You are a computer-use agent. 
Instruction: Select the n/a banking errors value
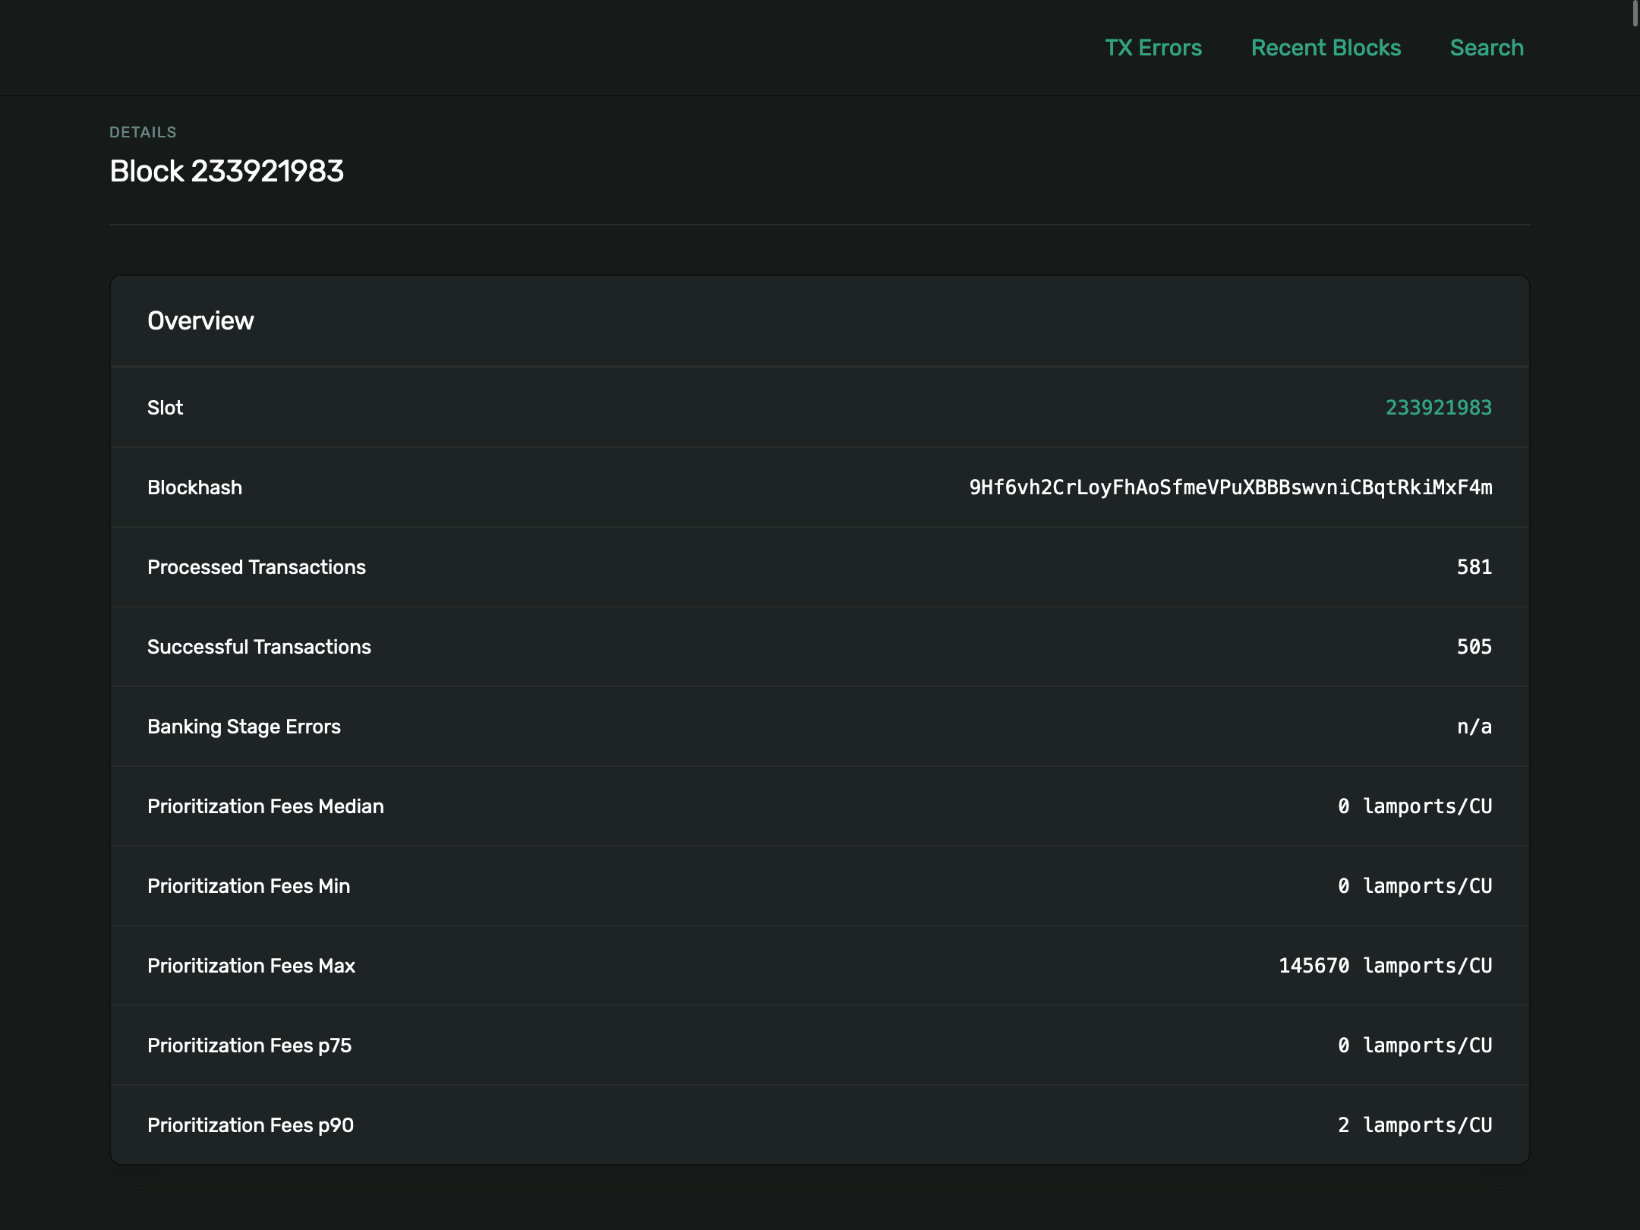coord(1474,727)
